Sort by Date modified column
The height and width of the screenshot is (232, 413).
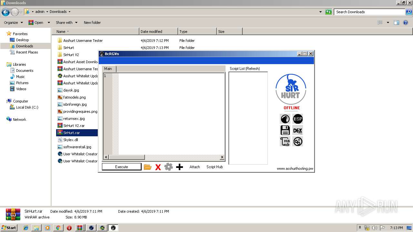click(158, 32)
